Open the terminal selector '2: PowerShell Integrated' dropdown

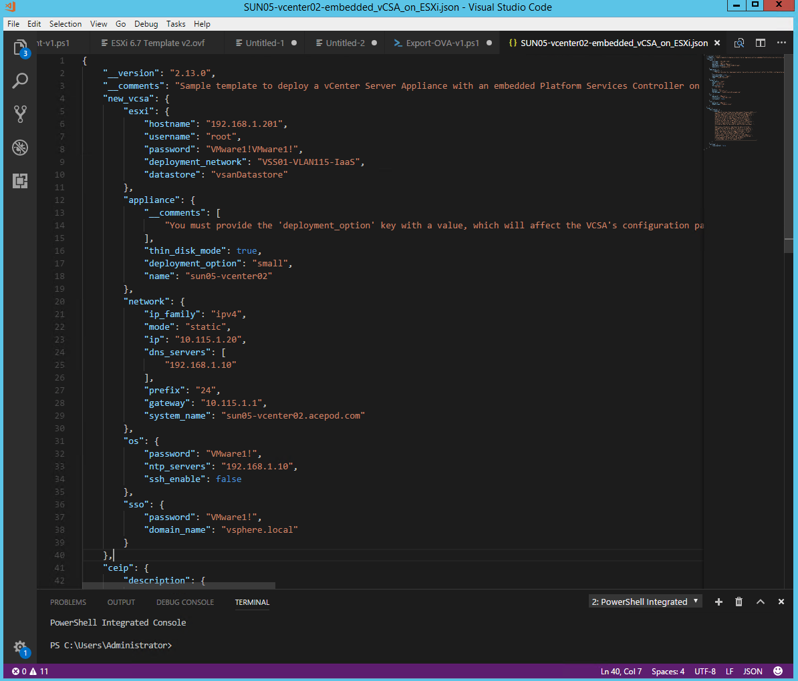[x=645, y=602]
